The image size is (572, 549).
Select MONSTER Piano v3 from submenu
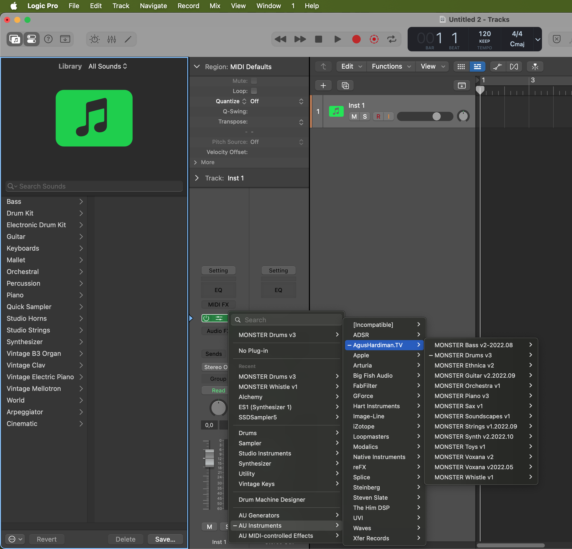tap(481, 396)
